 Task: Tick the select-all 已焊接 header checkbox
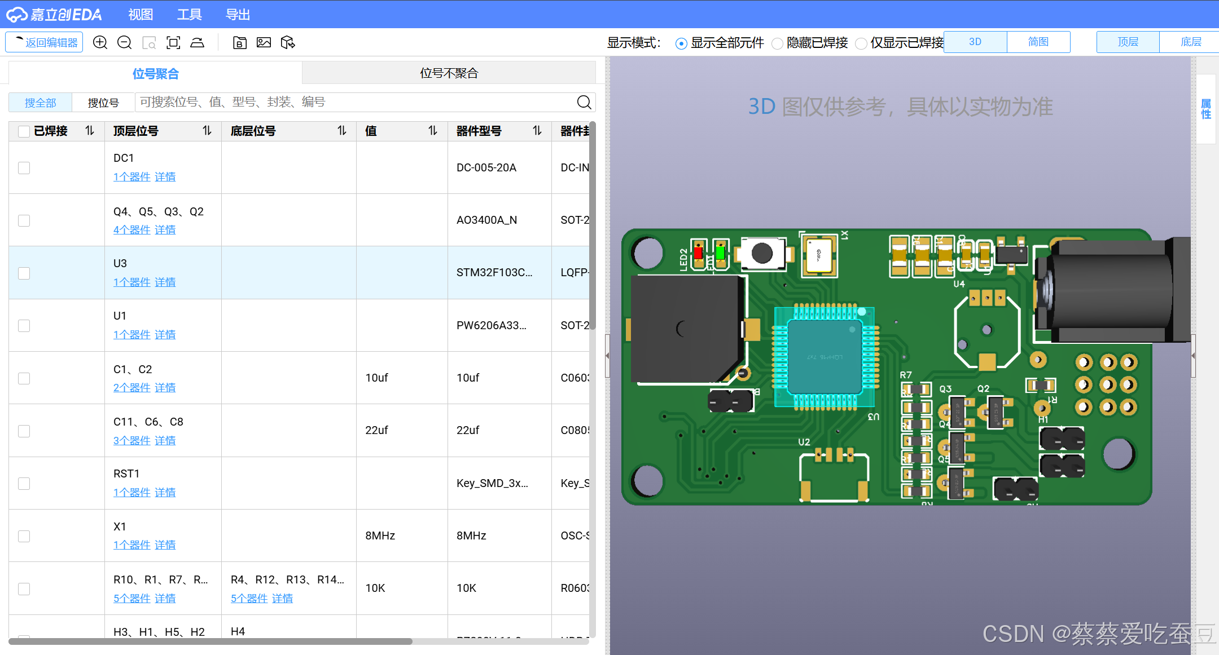pyautogui.click(x=24, y=131)
